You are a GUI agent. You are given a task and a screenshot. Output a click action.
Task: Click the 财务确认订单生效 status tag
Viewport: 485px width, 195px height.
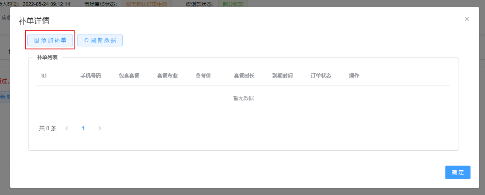[x=147, y=4]
